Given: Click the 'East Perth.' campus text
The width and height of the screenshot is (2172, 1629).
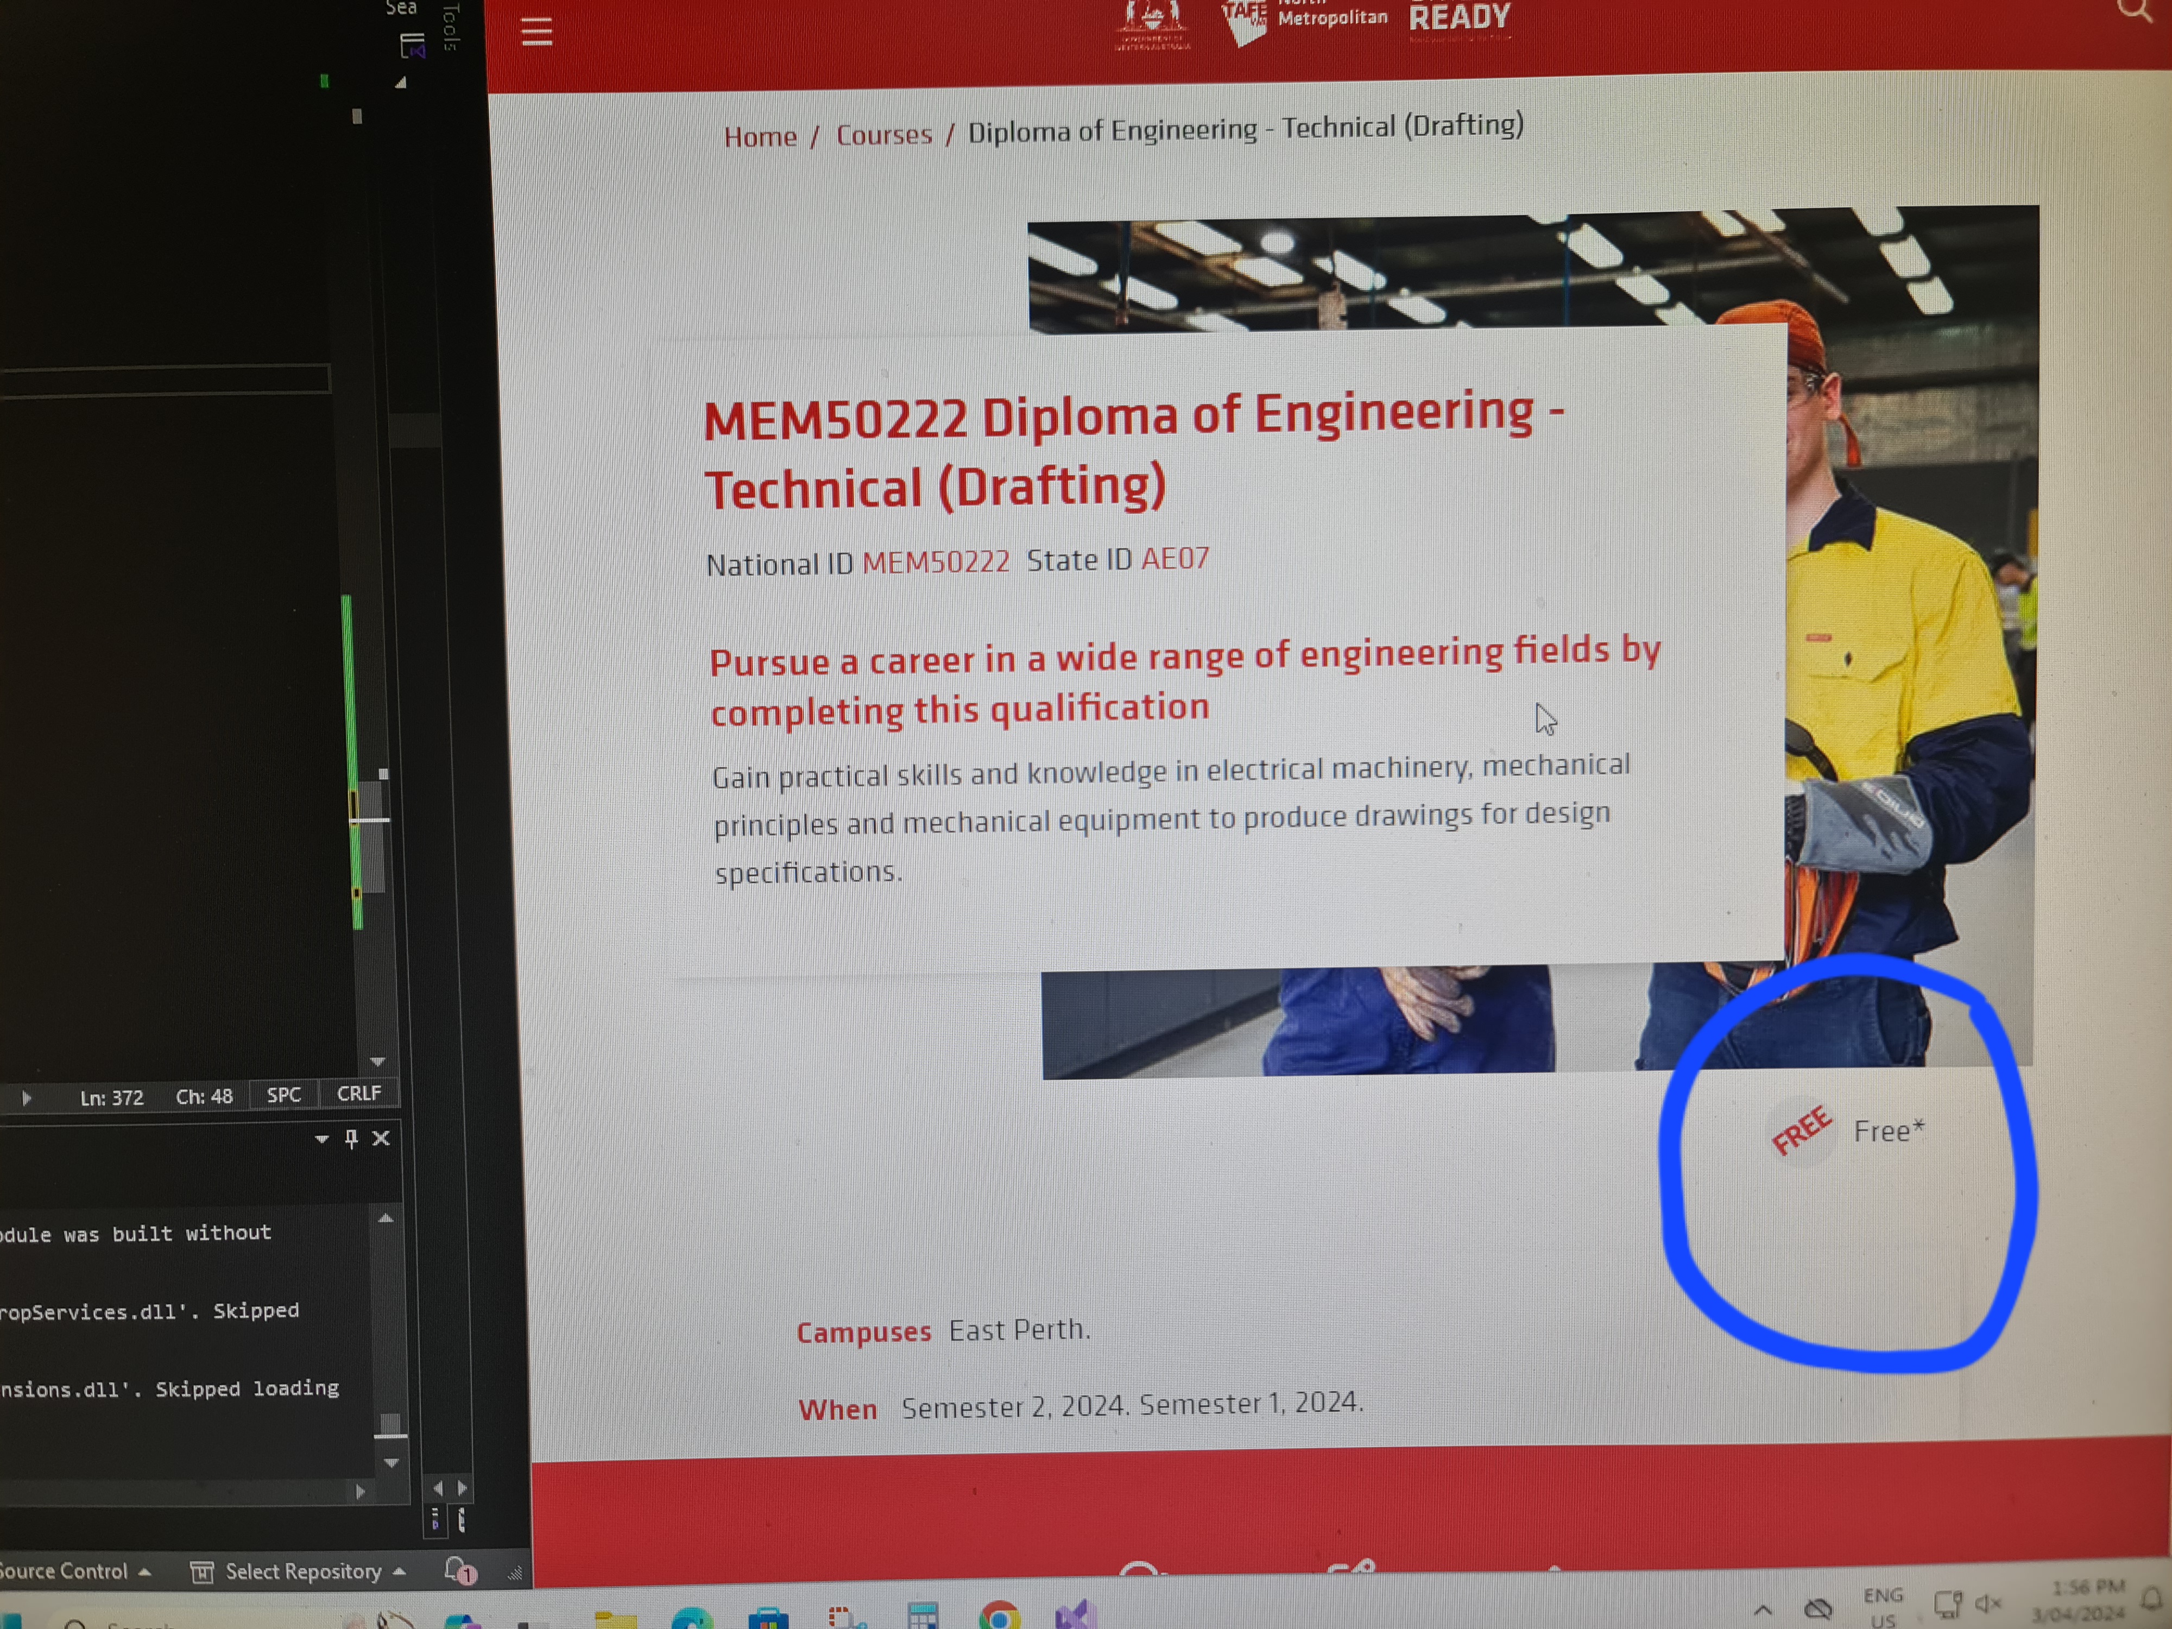Looking at the screenshot, I should (1019, 1329).
